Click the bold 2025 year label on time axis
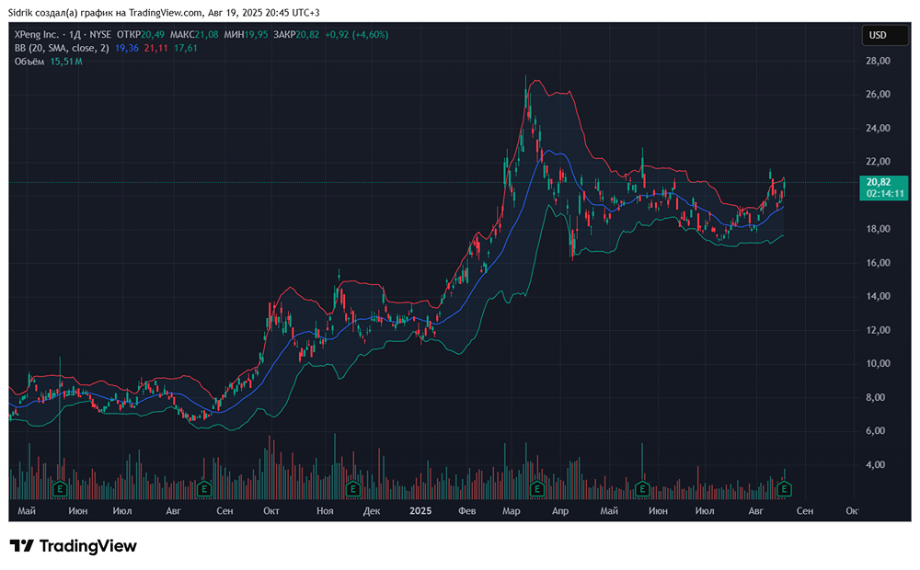Viewport: 920px width, 570px height. pos(420,511)
